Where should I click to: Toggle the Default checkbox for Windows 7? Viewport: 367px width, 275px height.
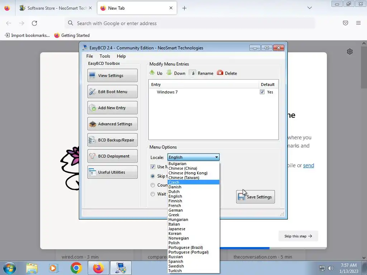(x=262, y=92)
